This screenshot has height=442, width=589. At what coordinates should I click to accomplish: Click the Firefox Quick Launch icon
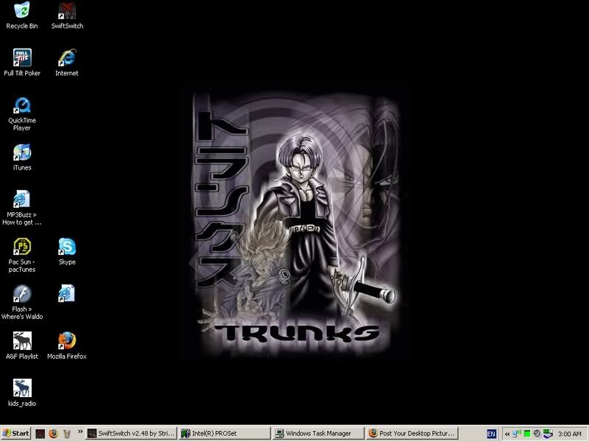click(x=53, y=434)
